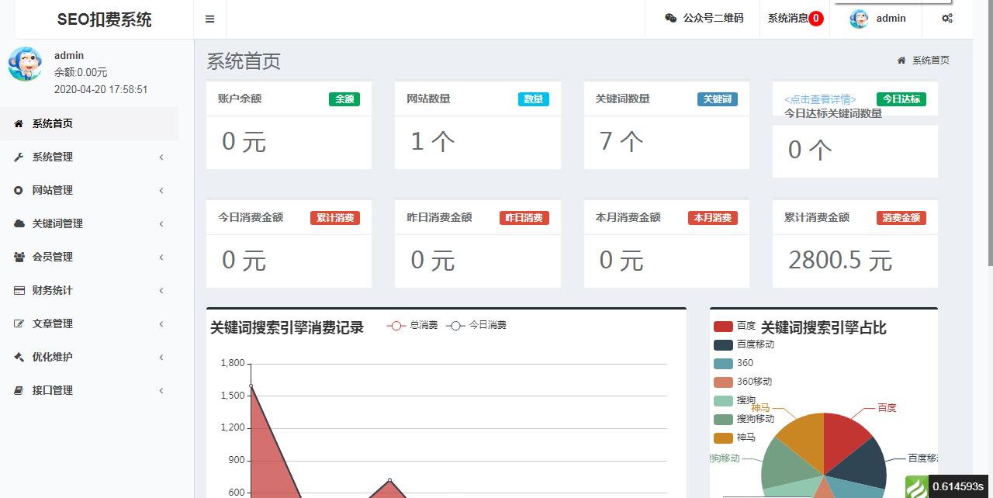
Task: Click the users icon for 会员管理
Action: click(19, 257)
